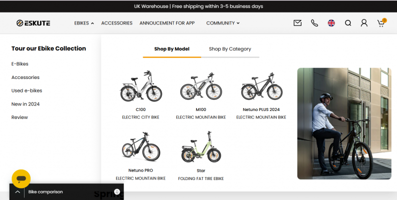Open the user account icon
Image resolution: width=397 pixels, height=200 pixels.
pos(364,23)
